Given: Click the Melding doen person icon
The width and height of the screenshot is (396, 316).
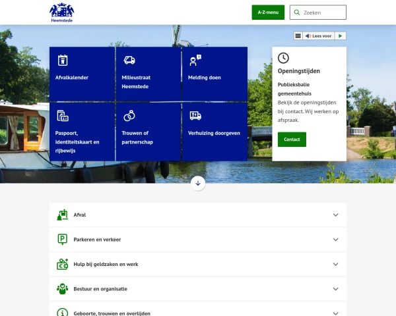Looking at the screenshot, I should 195,60.
